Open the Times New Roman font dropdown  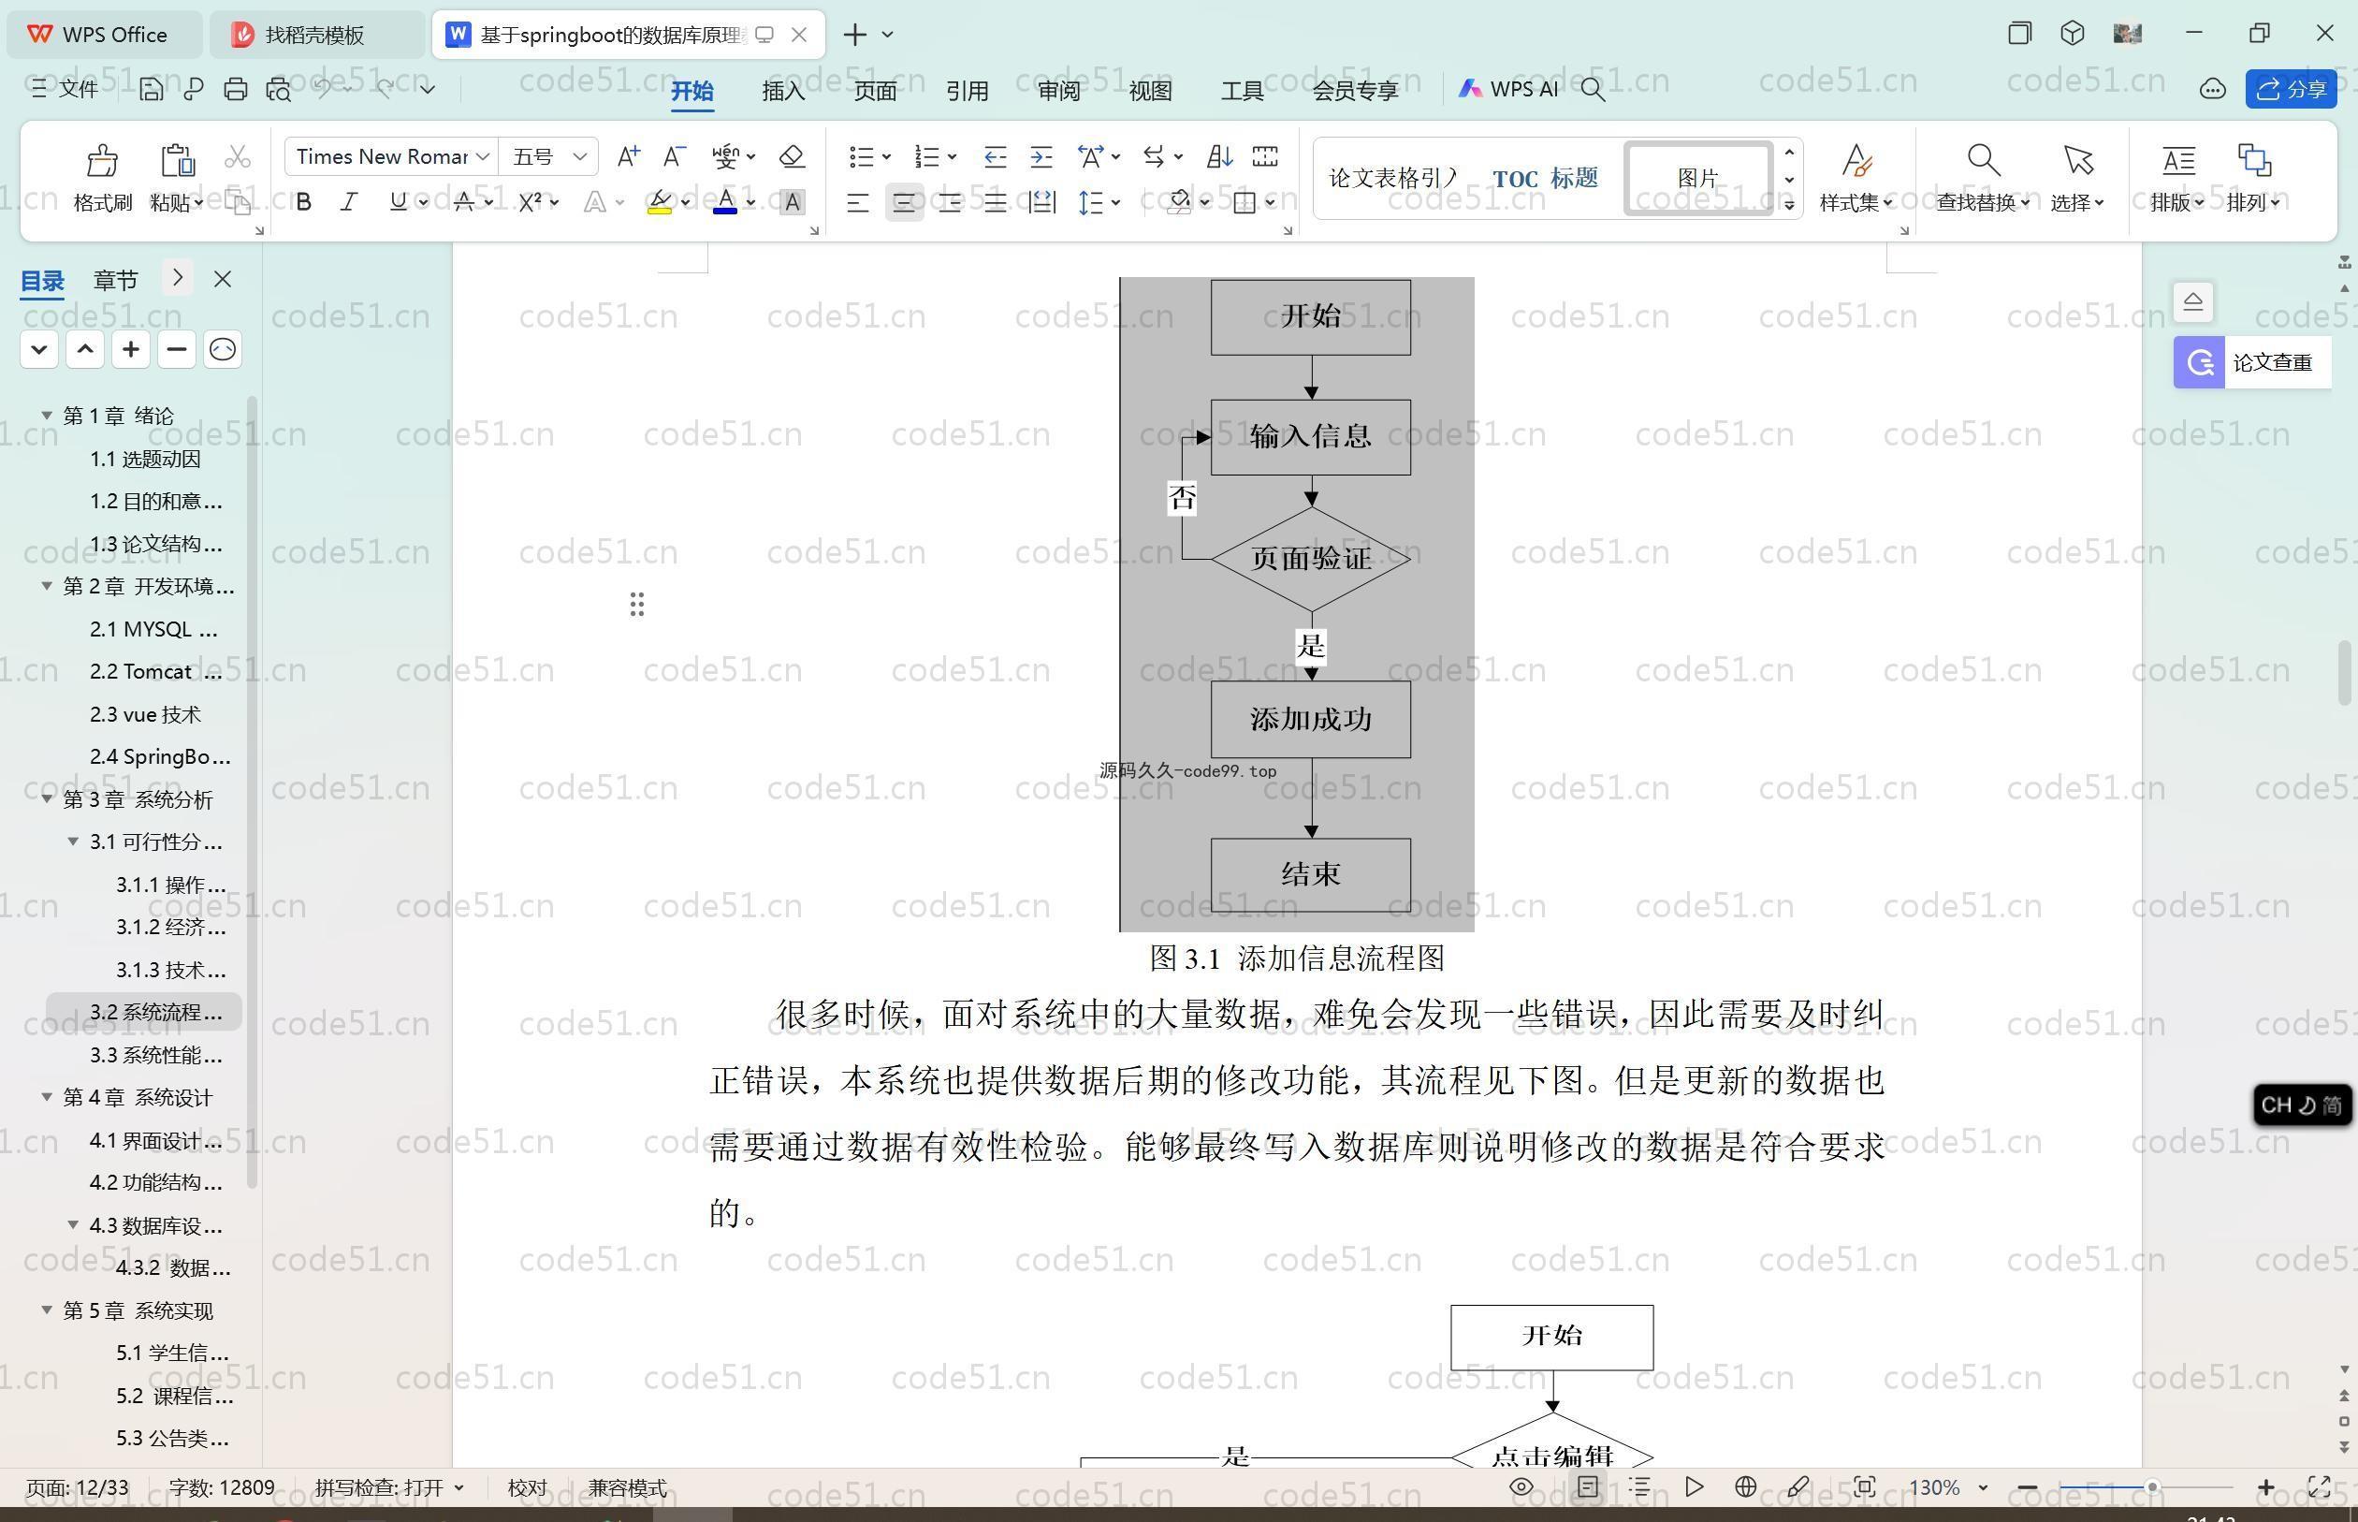pyautogui.click(x=483, y=156)
